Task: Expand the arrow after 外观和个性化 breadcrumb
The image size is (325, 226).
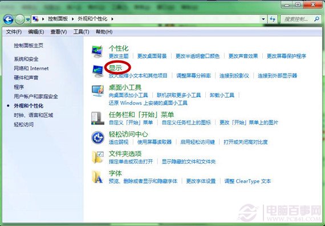Action: coord(112,19)
